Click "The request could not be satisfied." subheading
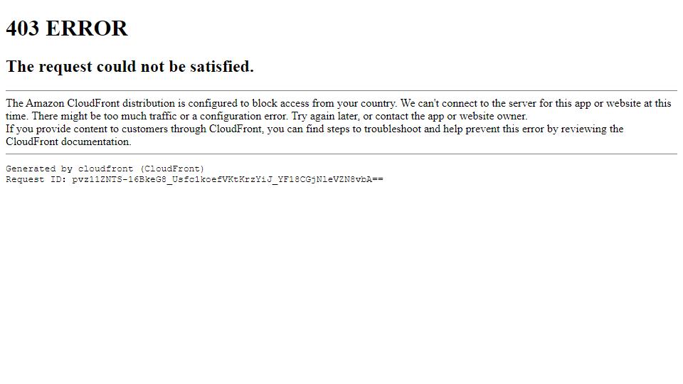The width and height of the screenshot is (683, 384). click(129, 67)
